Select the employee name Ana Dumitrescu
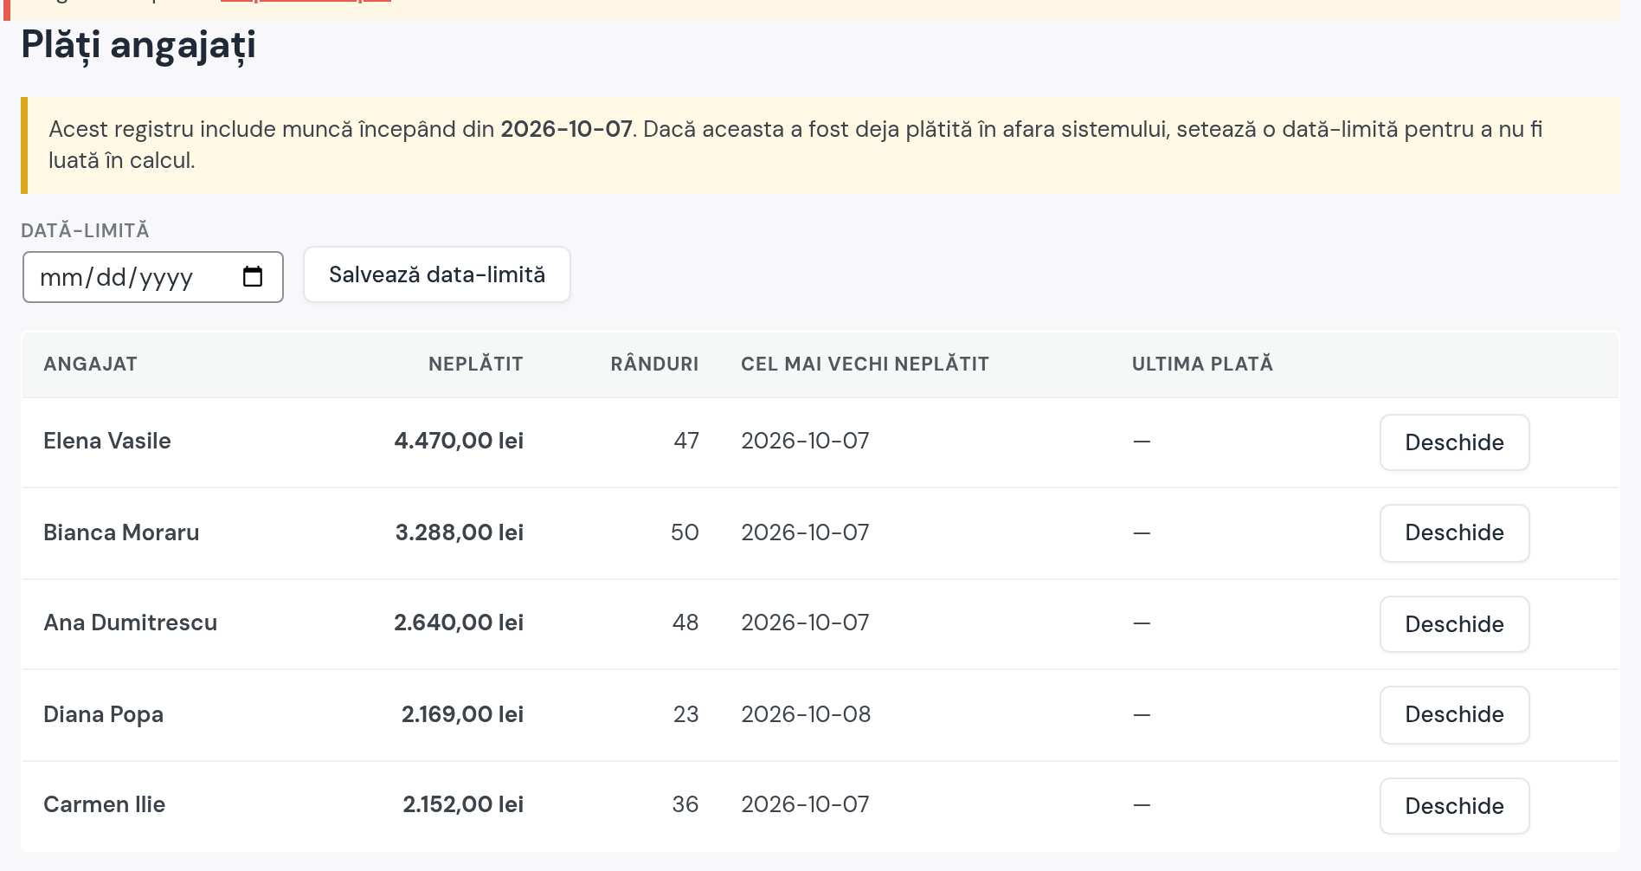 (130, 623)
